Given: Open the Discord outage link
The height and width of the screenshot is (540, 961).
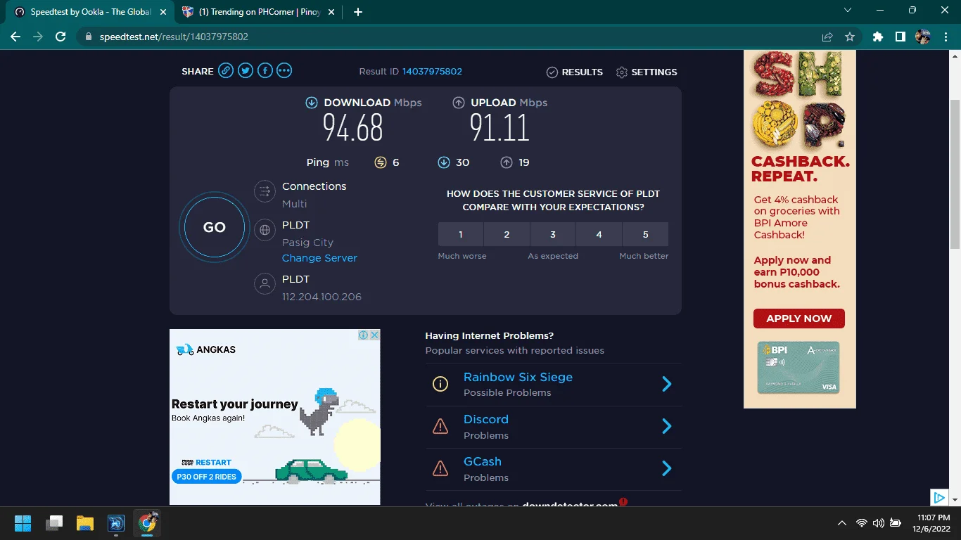Looking at the screenshot, I should coord(485,419).
